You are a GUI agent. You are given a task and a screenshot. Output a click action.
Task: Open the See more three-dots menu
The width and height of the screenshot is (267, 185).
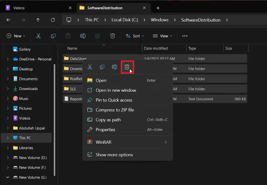pos(185,36)
